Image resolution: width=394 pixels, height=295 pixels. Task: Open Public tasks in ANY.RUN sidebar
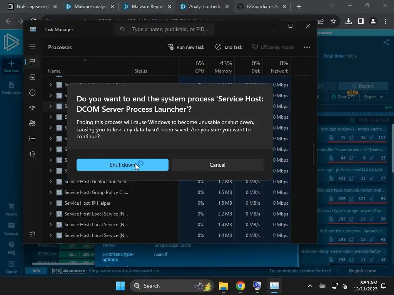[11, 88]
